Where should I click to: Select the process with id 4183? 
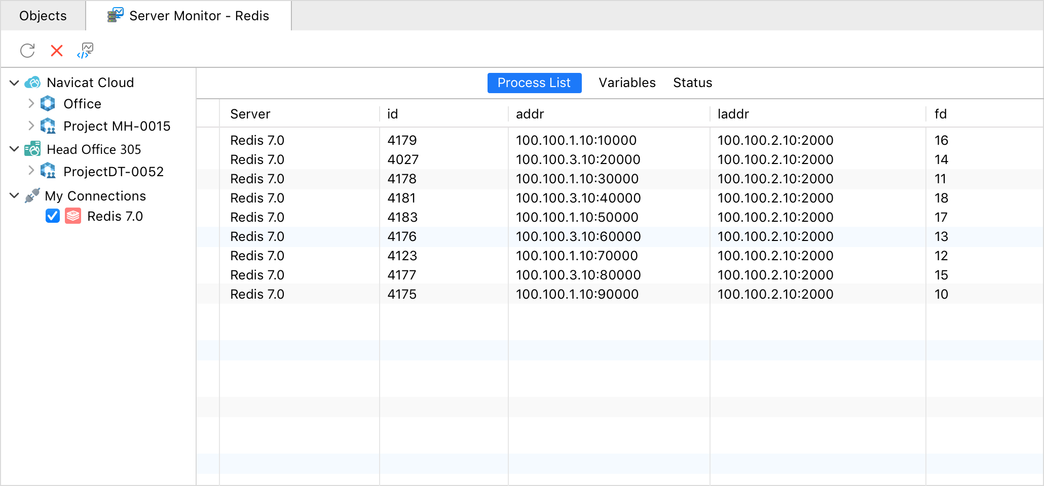point(402,217)
